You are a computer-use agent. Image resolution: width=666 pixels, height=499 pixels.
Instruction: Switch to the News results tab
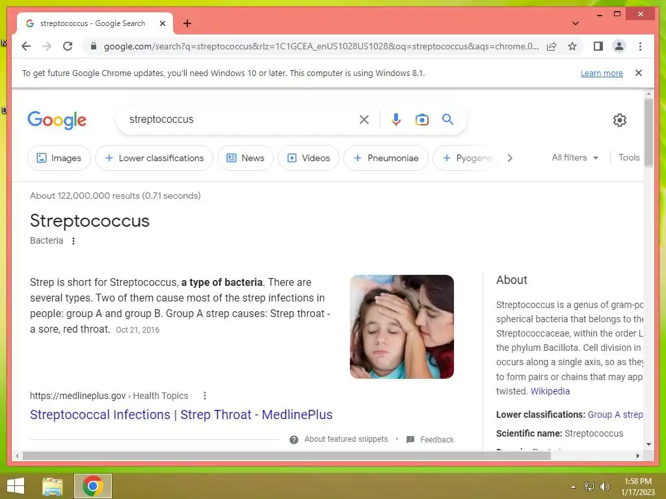(245, 158)
